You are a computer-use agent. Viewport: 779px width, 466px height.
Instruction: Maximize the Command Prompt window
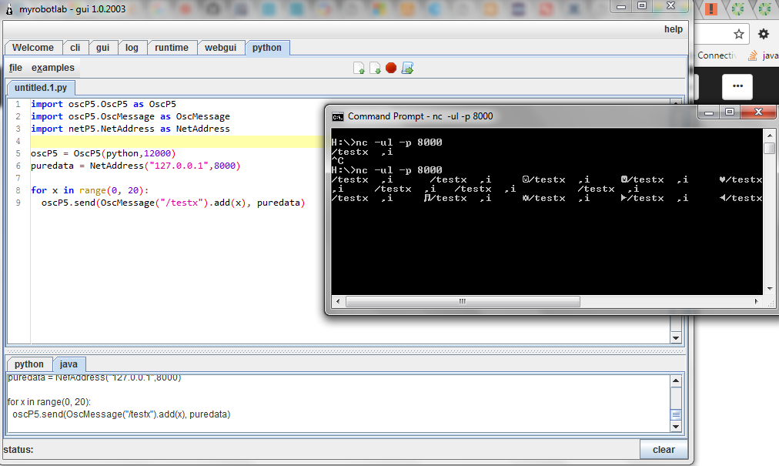point(730,112)
